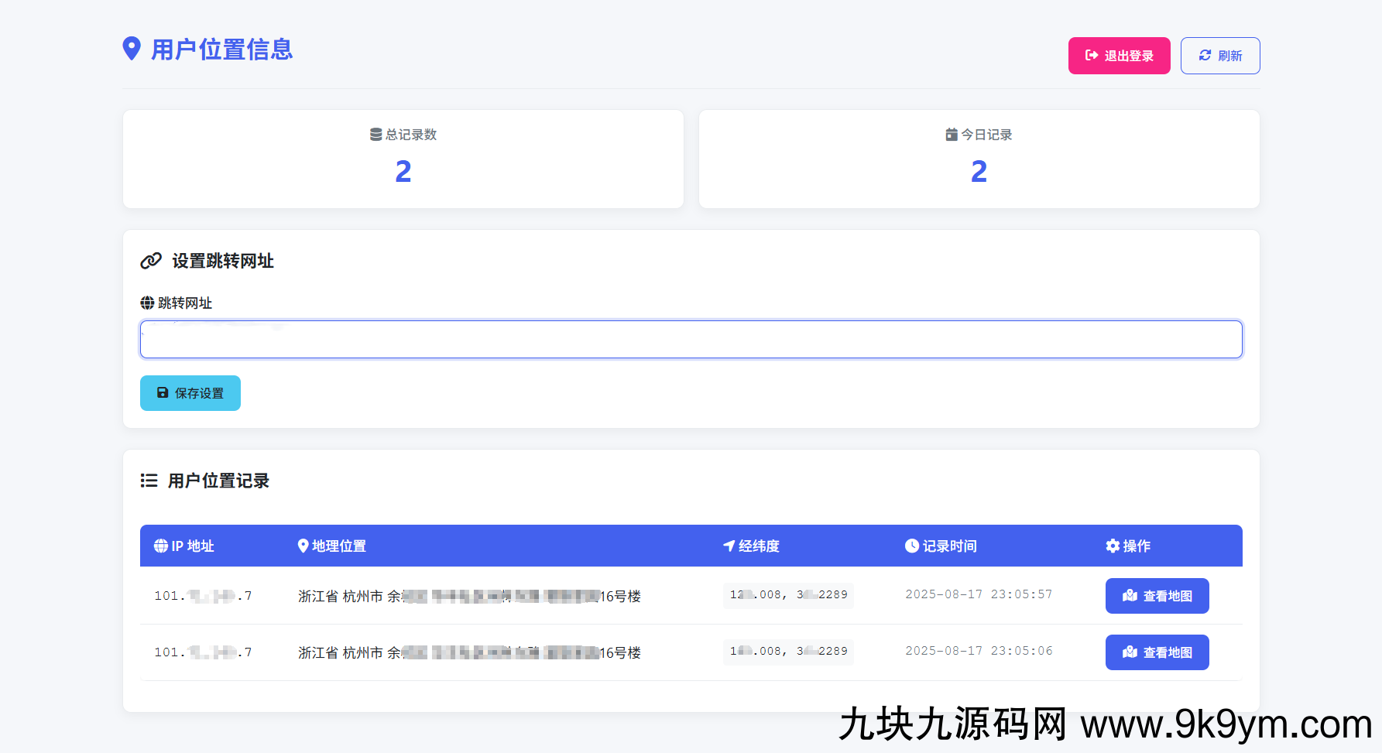Image resolution: width=1382 pixels, height=753 pixels.
Task: Click the chain link icon beside 设置跳转网址
Action: (151, 261)
